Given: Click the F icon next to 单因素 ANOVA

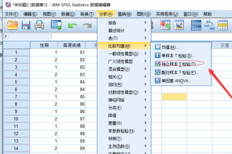Looking at the screenshot, I should pyautogui.click(x=158, y=81).
